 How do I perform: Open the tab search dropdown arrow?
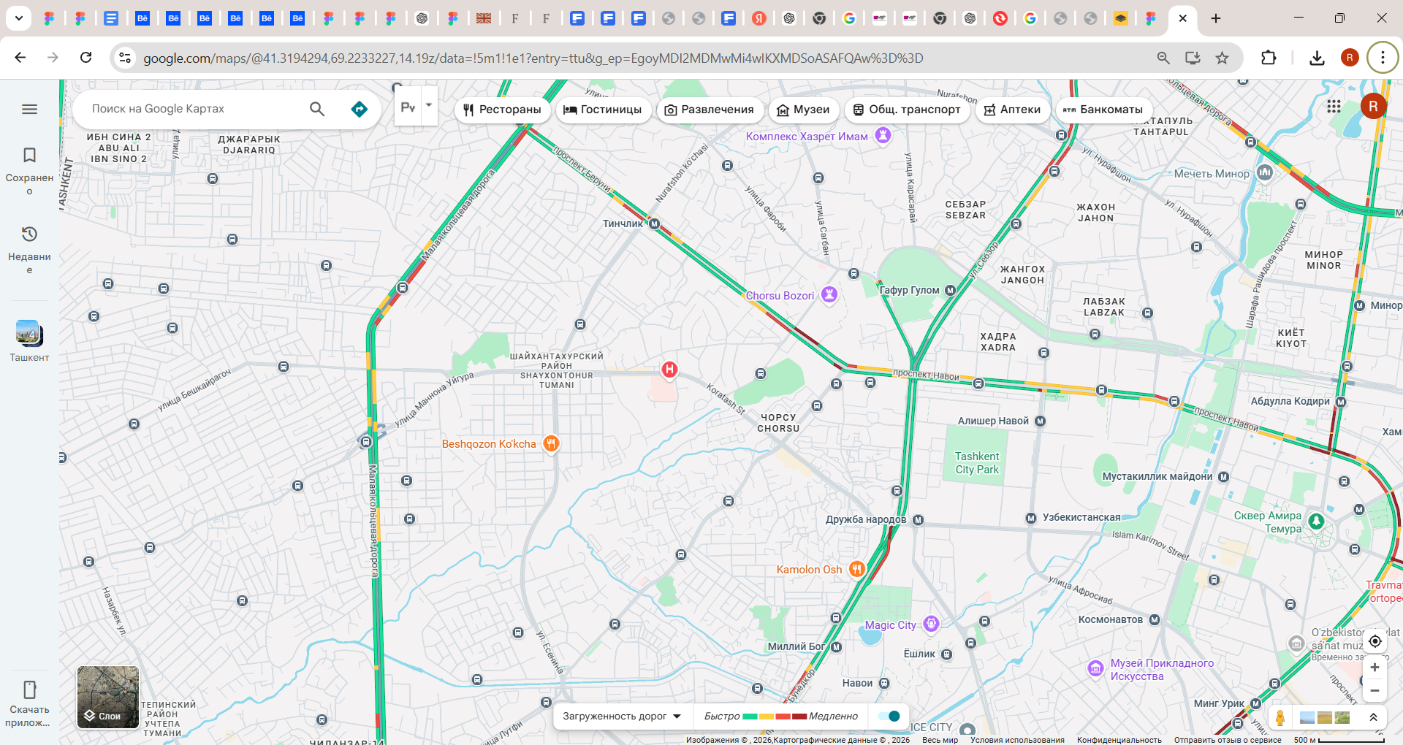(18, 18)
